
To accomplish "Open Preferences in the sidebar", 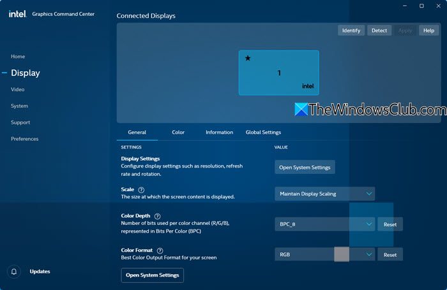I will pyautogui.click(x=24, y=139).
